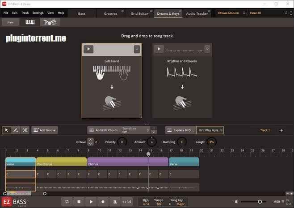Click the Velocity knob
The height and width of the screenshot is (208, 294).
point(122,142)
